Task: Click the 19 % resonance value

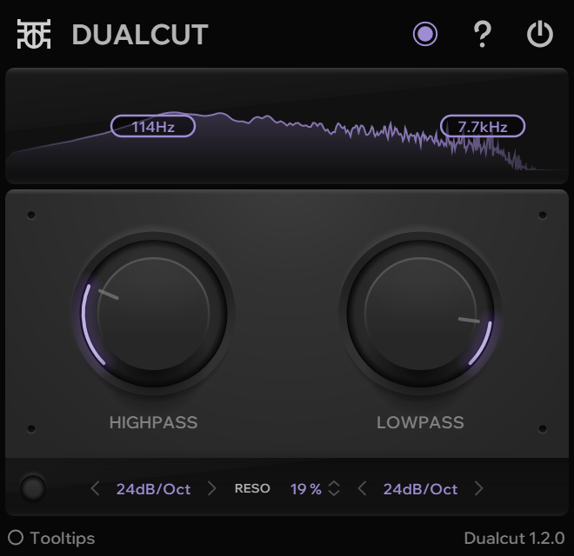Action: 305,489
